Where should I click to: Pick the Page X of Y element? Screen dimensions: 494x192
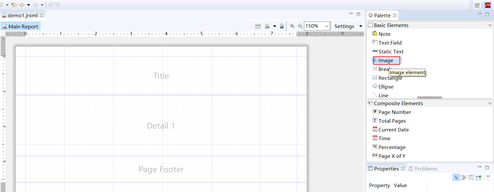point(389,156)
